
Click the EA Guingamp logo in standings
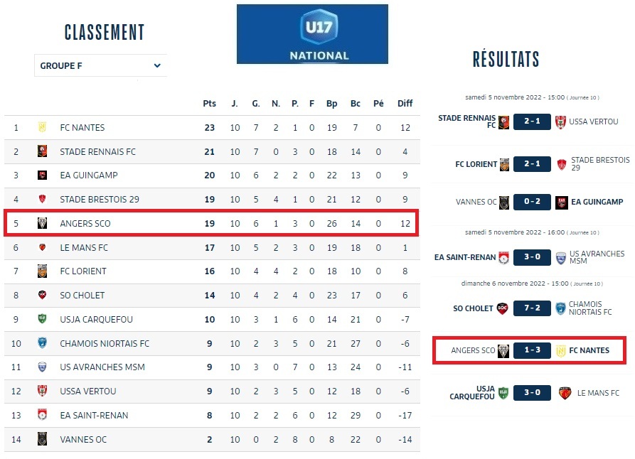[x=42, y=175]
